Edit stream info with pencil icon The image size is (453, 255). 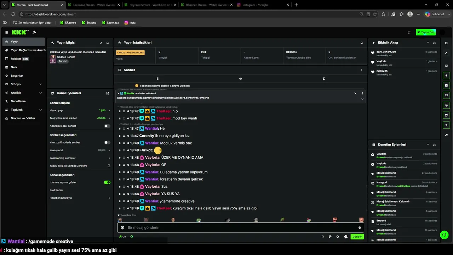pos(101,43)
